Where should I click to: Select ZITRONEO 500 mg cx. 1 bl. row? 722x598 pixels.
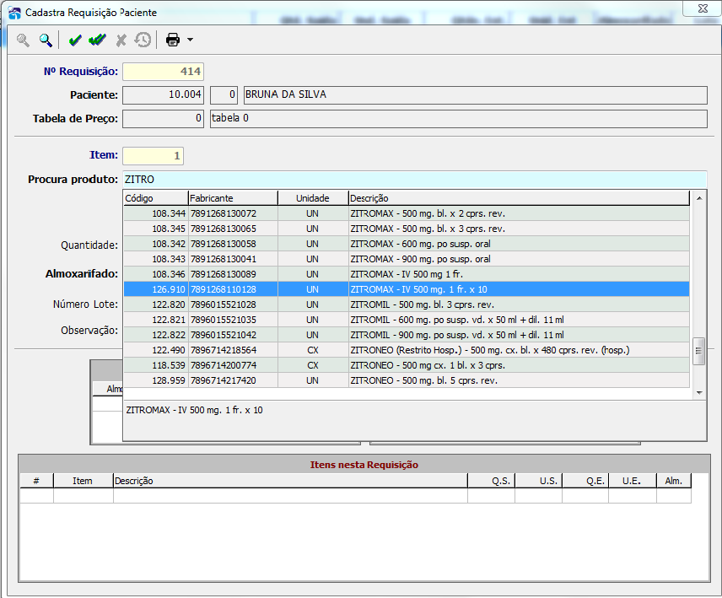tap(407, 365)
